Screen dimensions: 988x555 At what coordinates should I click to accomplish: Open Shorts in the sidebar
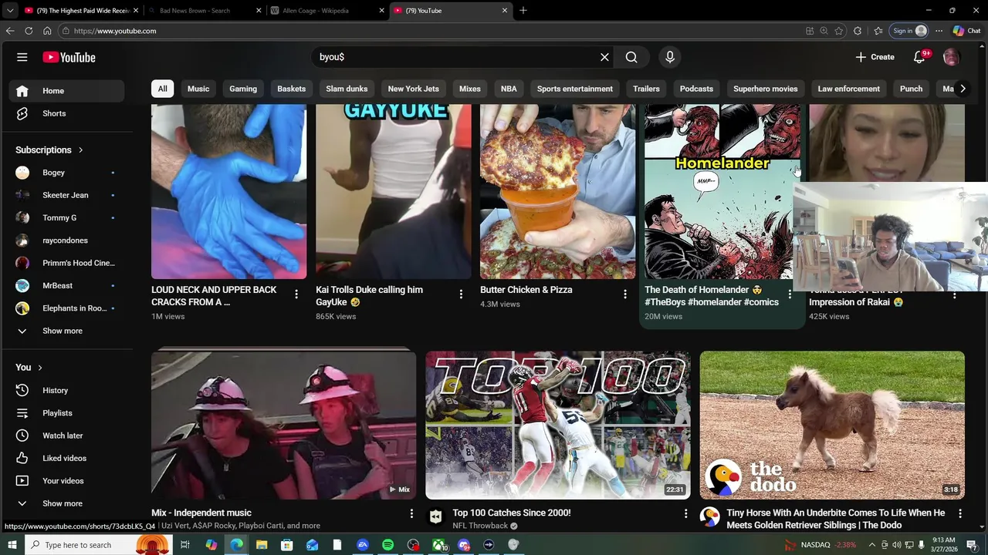click(x=66, y=113)
